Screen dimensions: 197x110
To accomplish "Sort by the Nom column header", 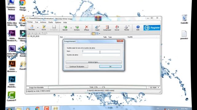I will coord(61,37).
